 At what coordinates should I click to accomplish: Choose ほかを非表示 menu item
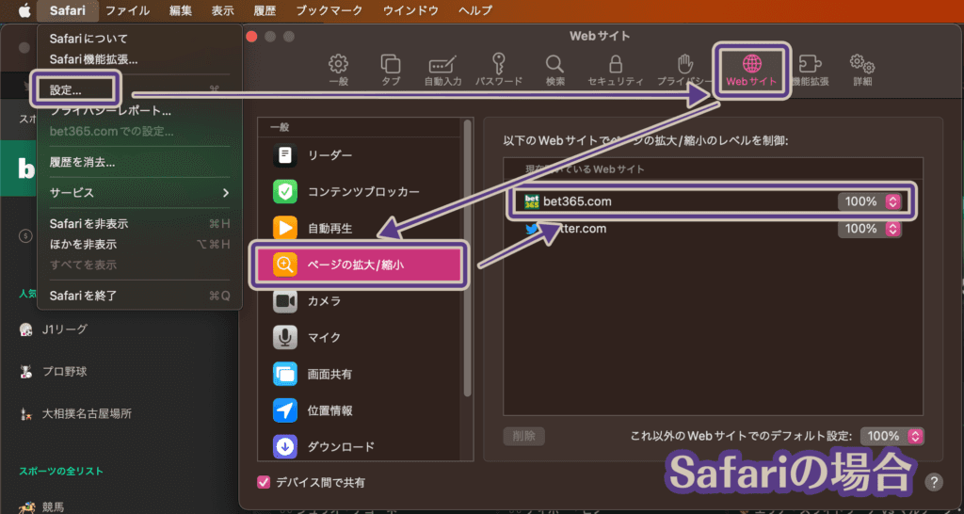[x=139, y=244]
